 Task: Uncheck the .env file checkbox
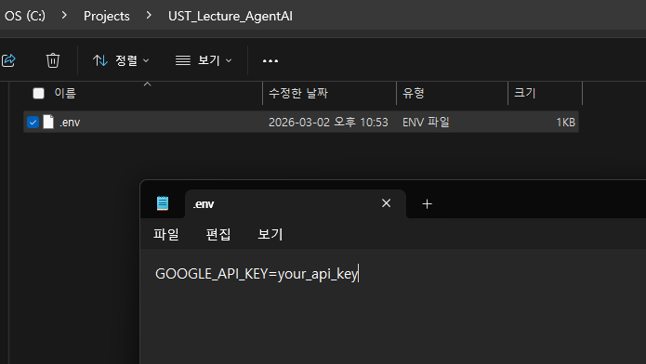[x=33, y=123]
